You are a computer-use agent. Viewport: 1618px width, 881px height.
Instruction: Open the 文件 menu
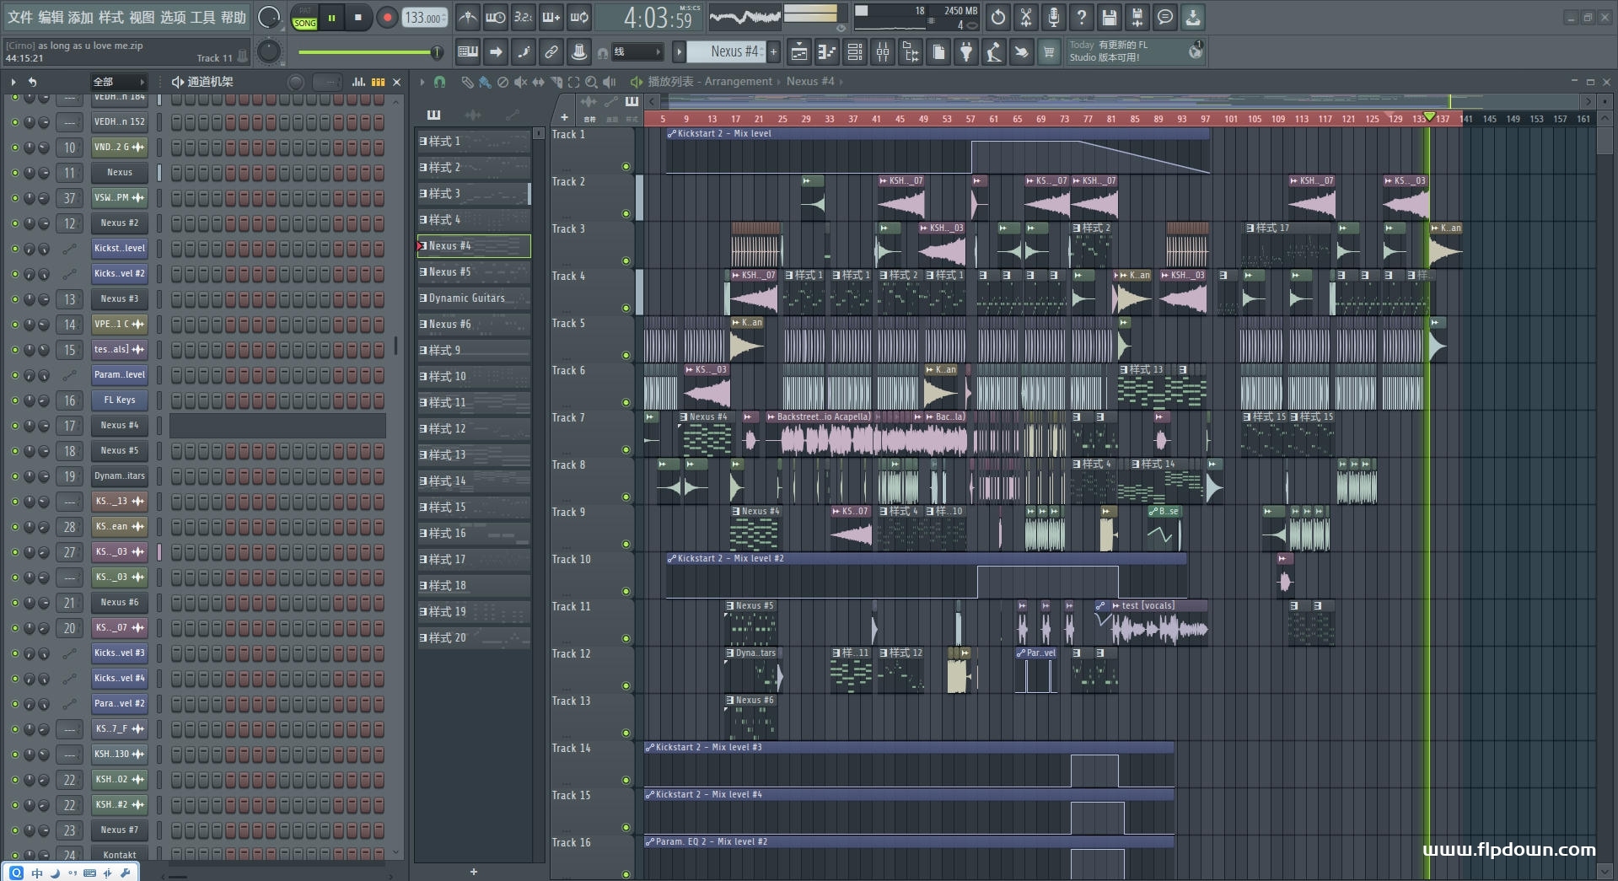[x=20, y=17]
